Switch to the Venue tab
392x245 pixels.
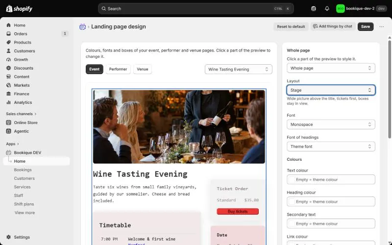tap(143, 69)
